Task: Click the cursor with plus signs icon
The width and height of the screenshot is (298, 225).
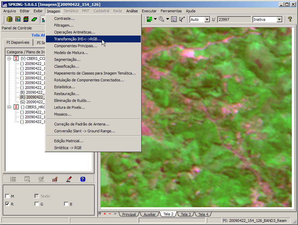Action: click(182, 19)
